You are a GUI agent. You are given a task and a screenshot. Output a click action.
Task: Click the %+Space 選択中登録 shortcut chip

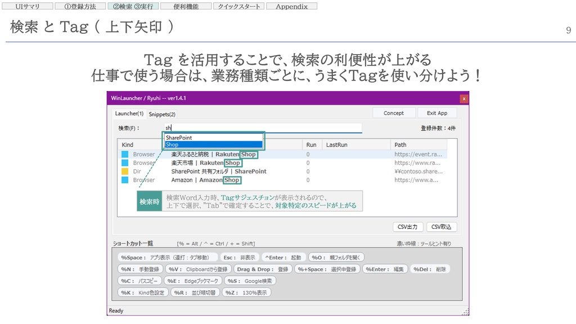tap(327, 269)
